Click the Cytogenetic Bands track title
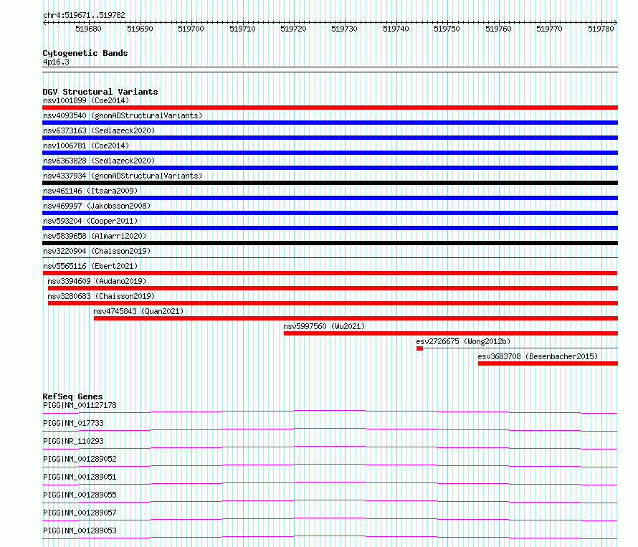The image size is (638, 547). (x=85, y=53)
